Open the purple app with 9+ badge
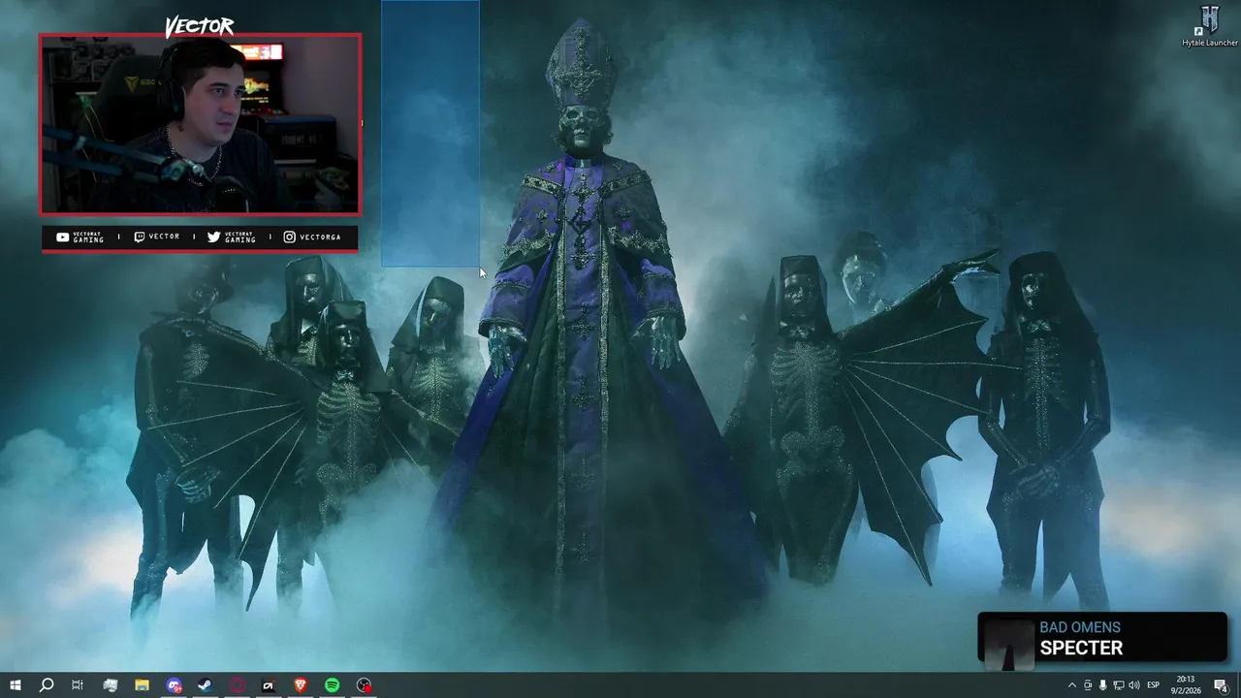 click(x=174, y=685)
